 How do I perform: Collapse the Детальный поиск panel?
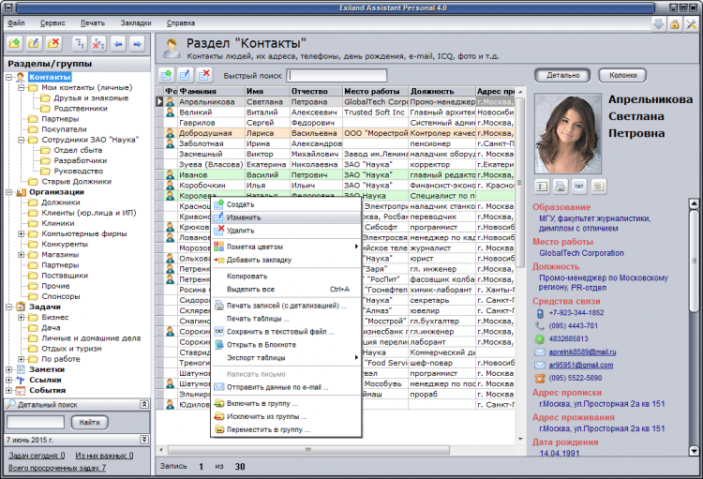pos(143,404)
